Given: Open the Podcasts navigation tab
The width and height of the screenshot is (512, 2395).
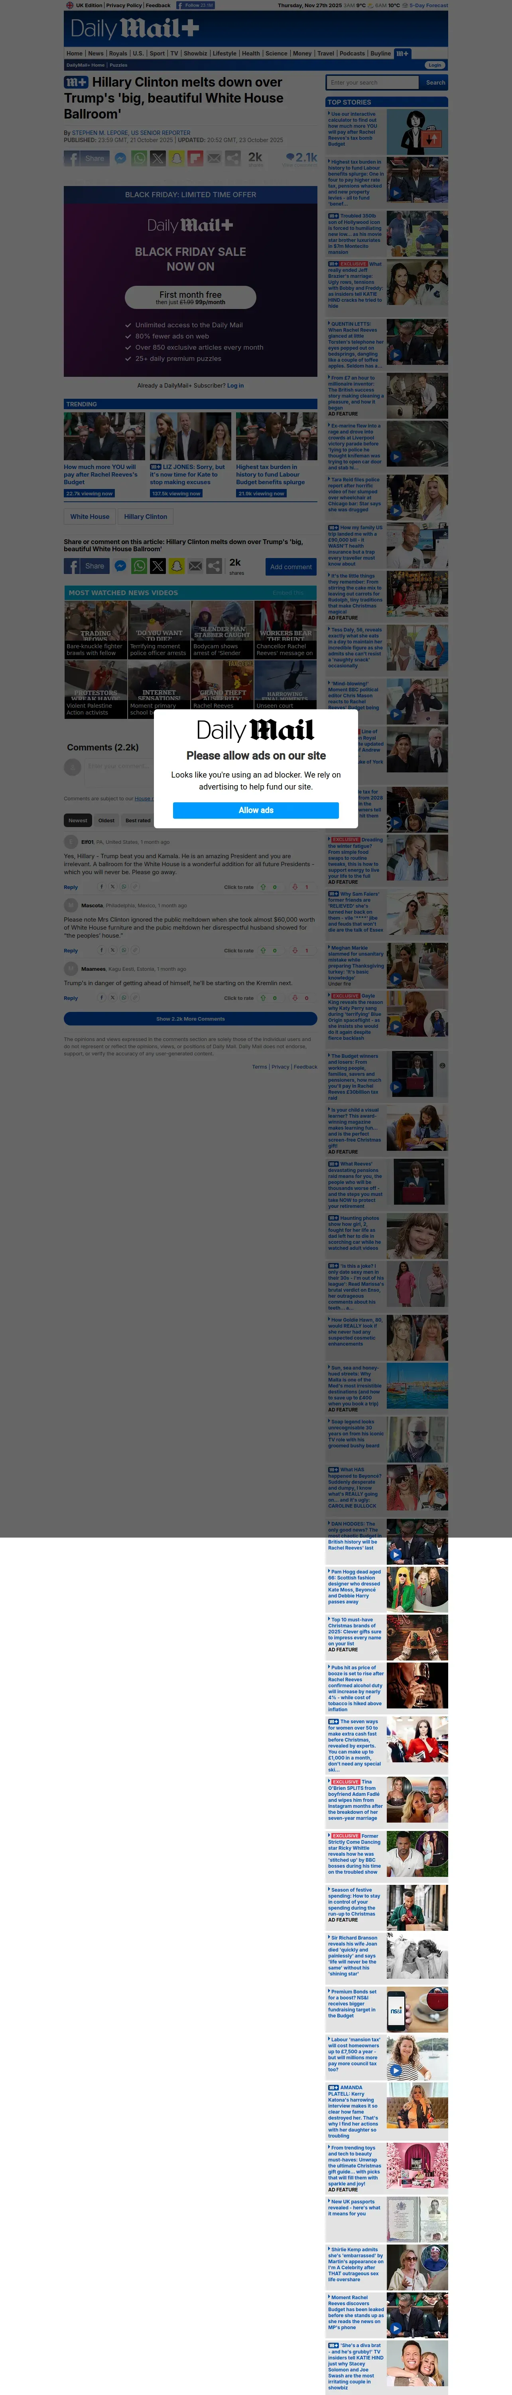Looking at the screenshot, I should click(x=352, y=53).
